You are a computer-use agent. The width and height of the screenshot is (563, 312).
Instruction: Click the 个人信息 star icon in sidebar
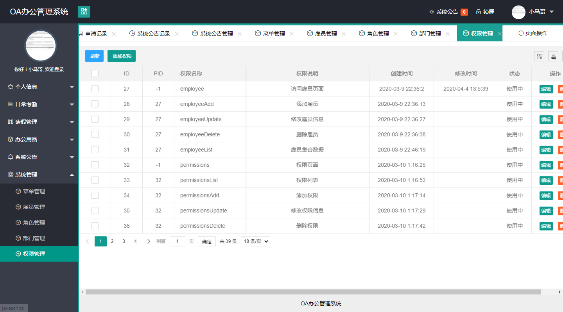(11, 87)
